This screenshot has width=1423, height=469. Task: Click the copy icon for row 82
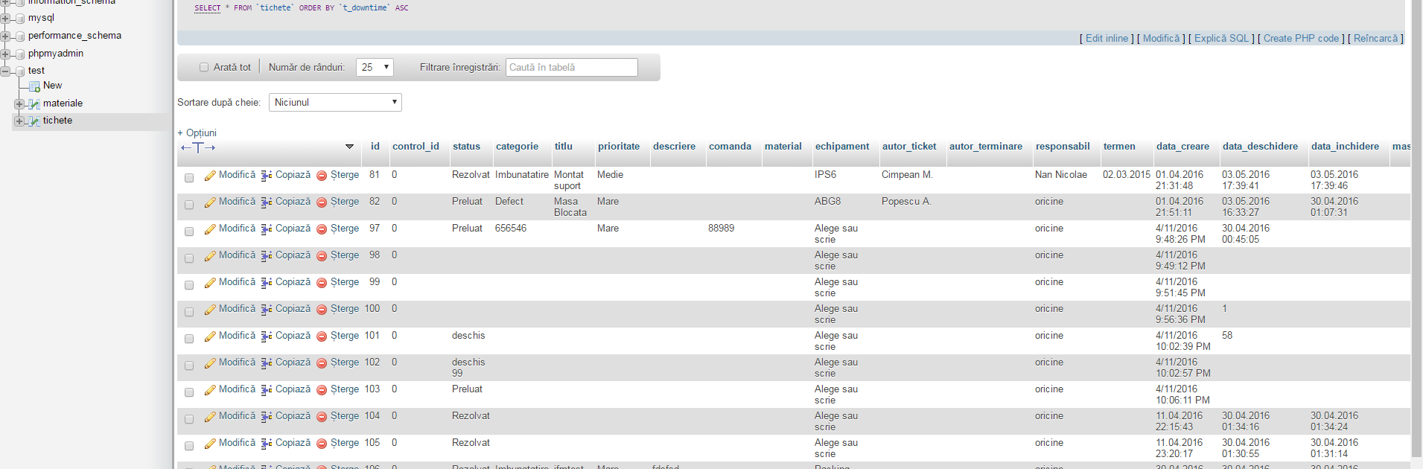click(267, 202)
